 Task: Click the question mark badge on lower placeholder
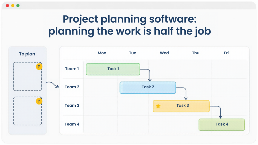click(x=39, y=101)
